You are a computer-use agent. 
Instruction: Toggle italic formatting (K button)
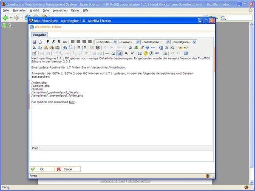tap(54, 42)
